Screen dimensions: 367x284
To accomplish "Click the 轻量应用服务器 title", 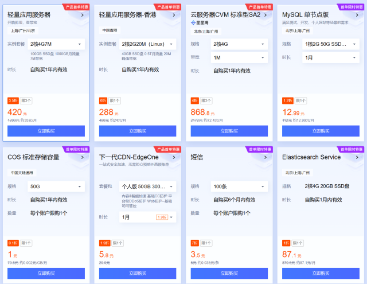I will click(29, 15).
